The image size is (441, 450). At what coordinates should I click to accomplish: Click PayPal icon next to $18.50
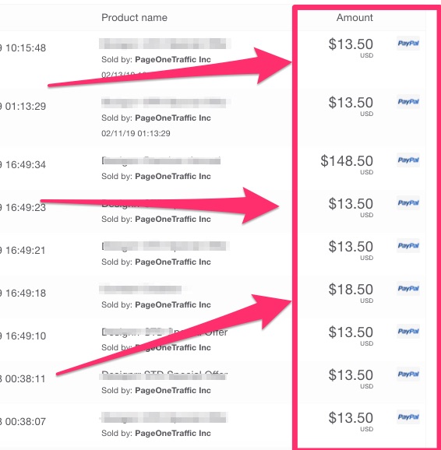point(408,288)
